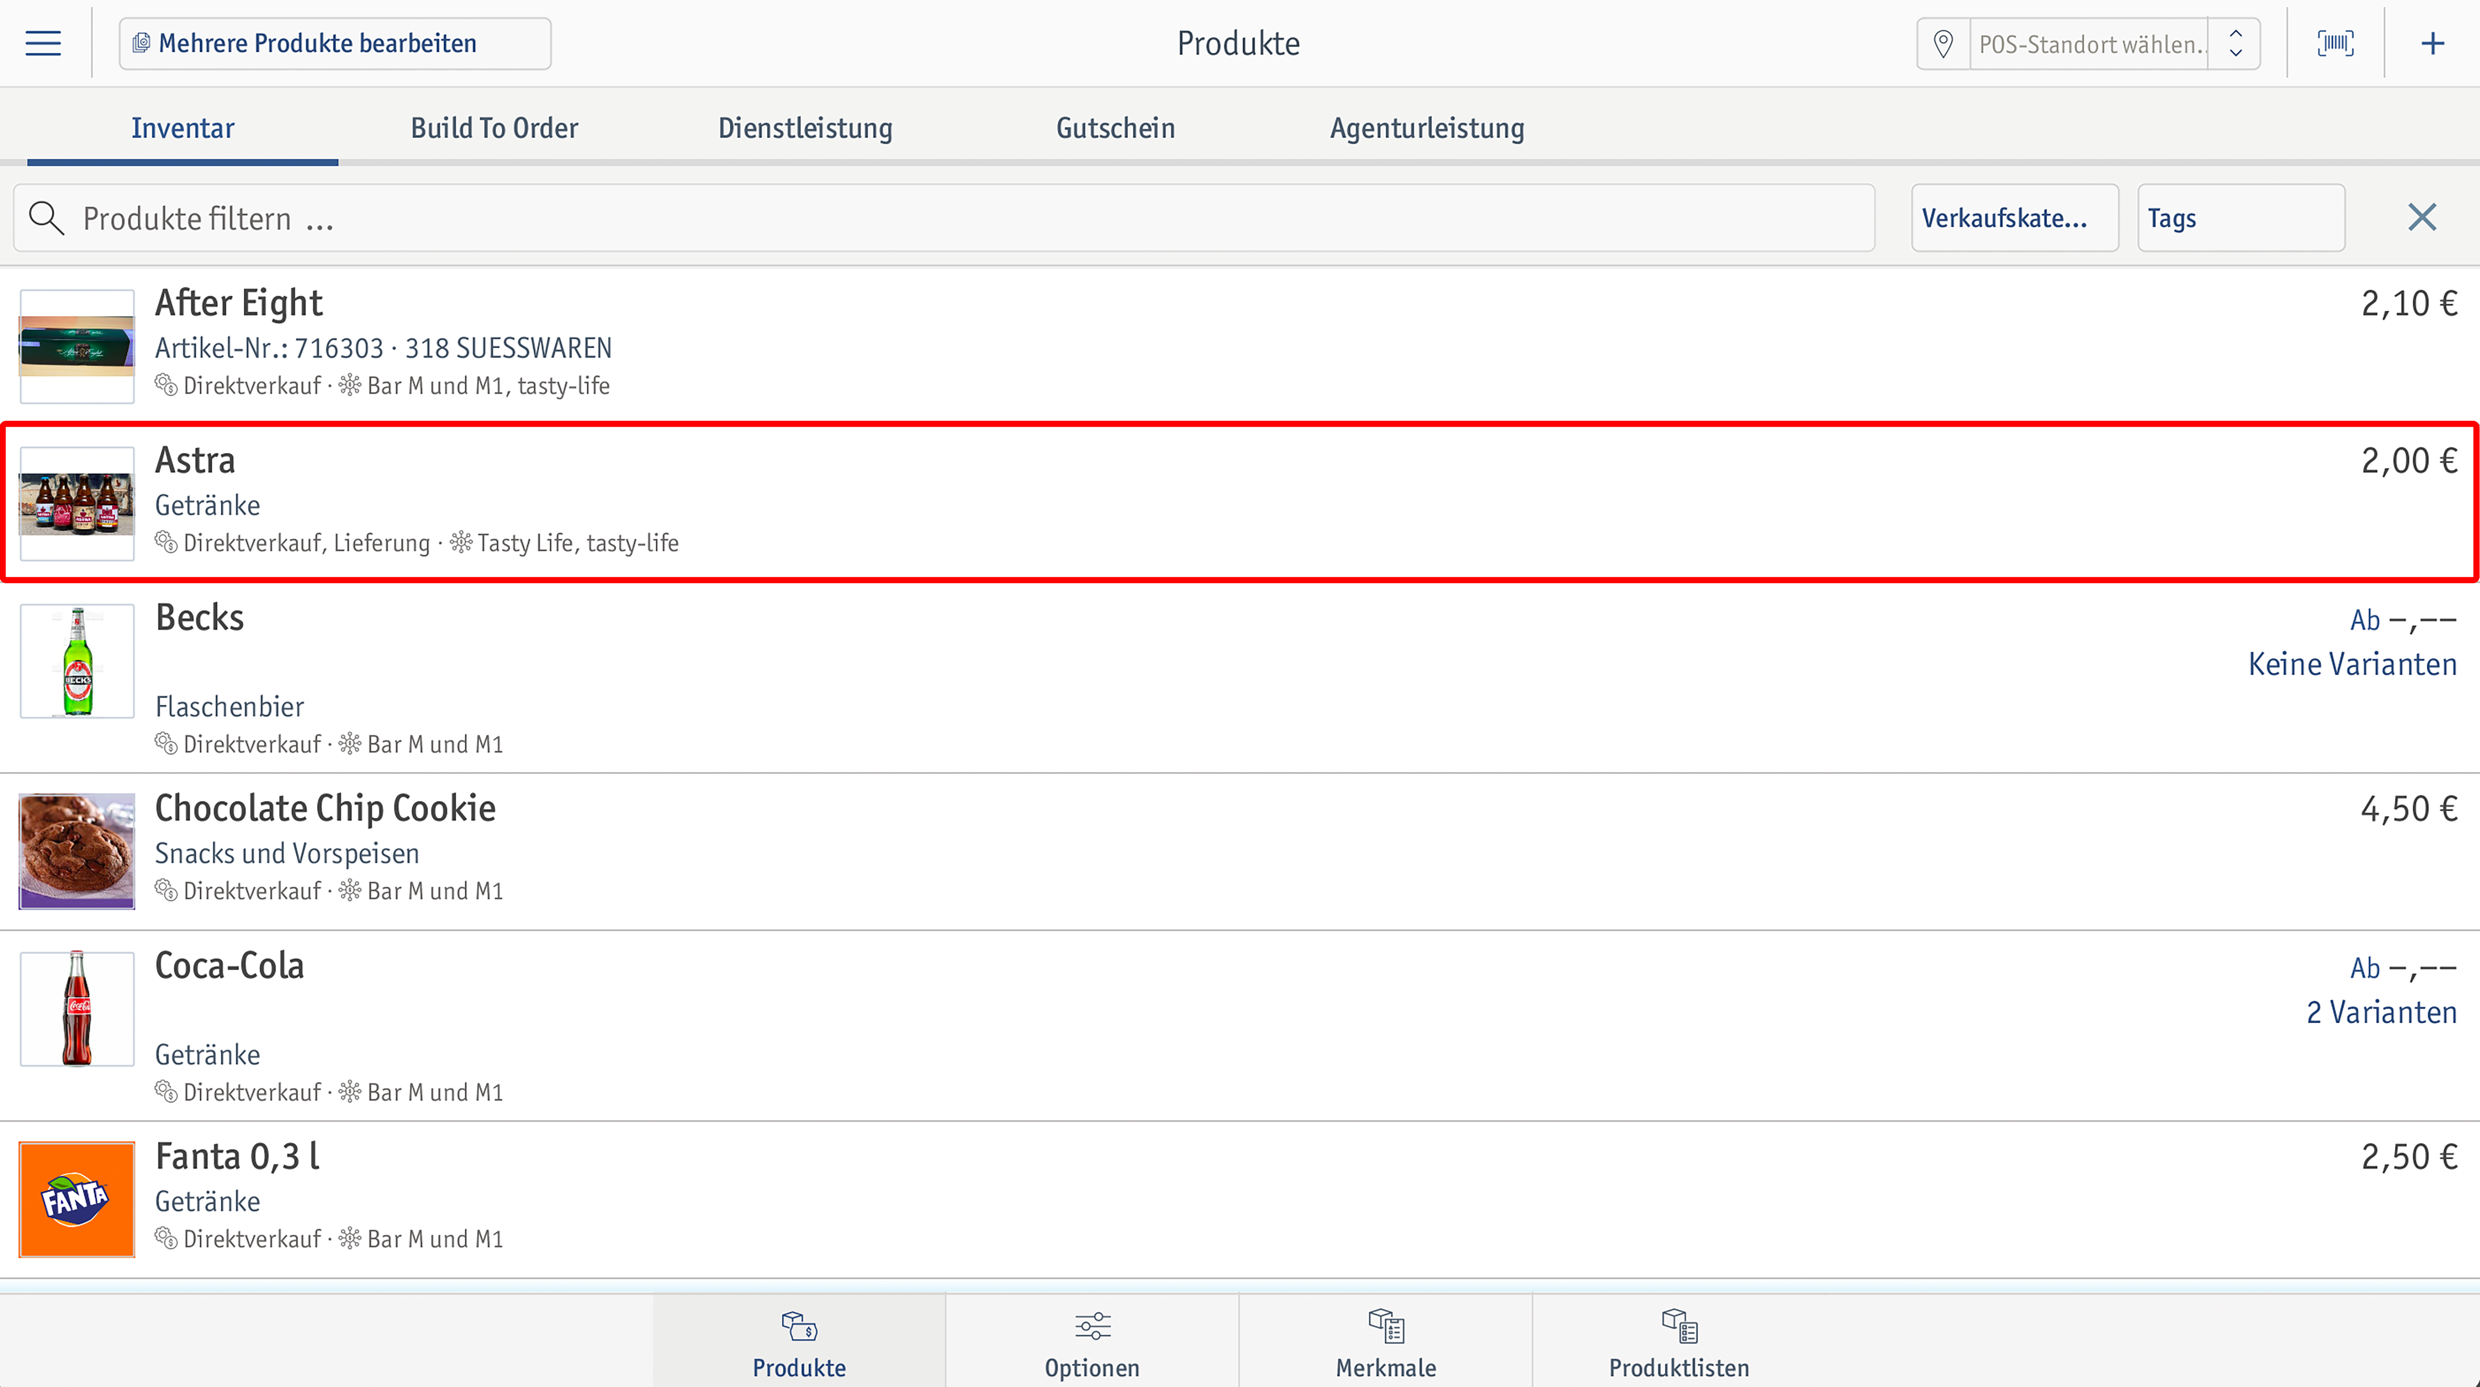
Task: Open the Coca-Cola product title
Action: point(229,965)
